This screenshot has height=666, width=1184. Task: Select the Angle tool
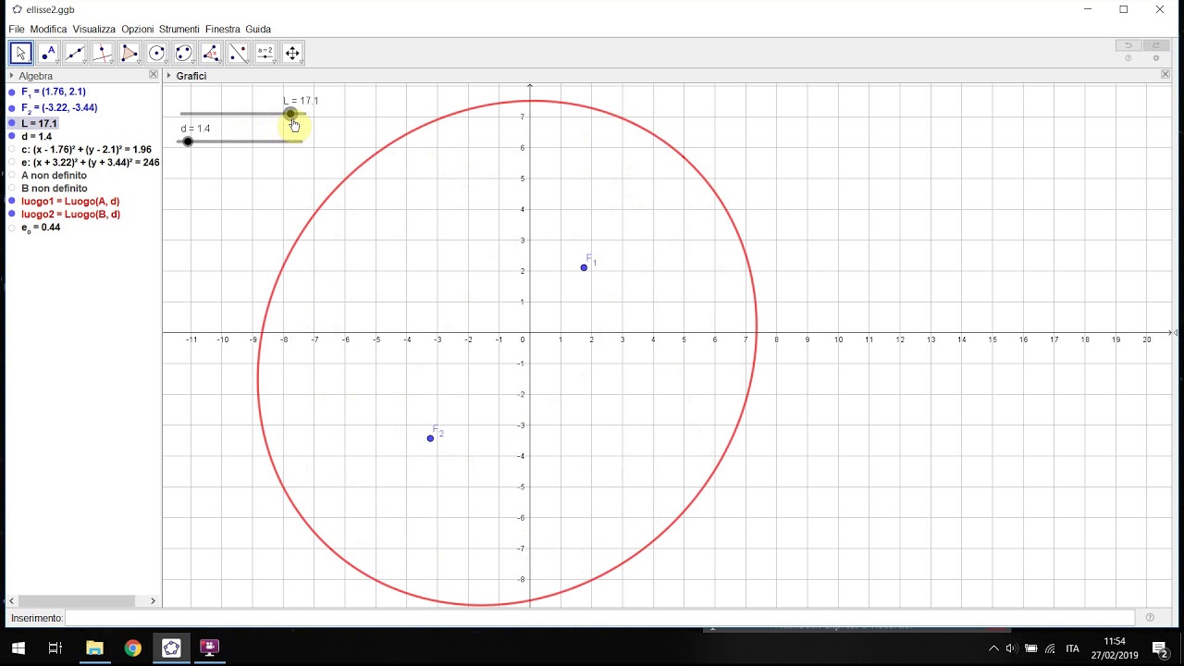[211, 54]
